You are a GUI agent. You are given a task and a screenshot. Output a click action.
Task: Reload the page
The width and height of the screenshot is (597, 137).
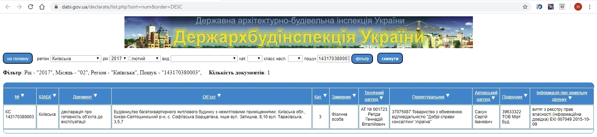click(x=31, y=7)
